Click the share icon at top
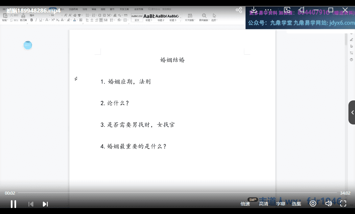 (x=239, y=10)
